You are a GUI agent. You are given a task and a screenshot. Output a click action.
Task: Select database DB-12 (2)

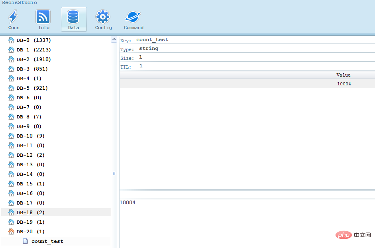(30, 155)
